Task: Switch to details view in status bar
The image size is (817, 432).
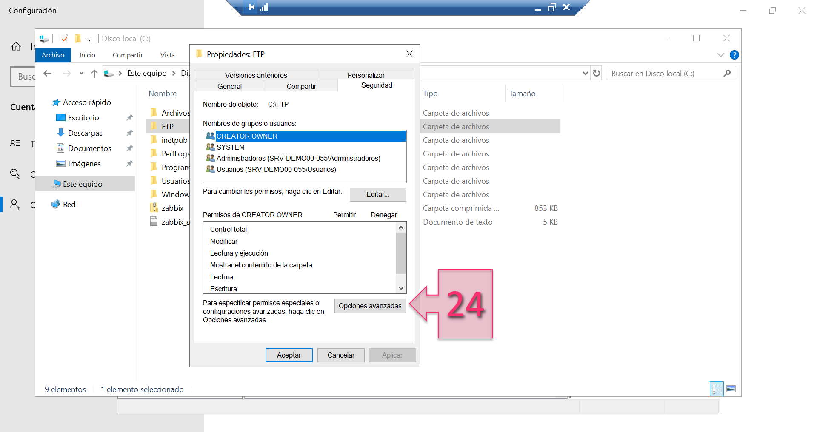Action: (717, 389)
